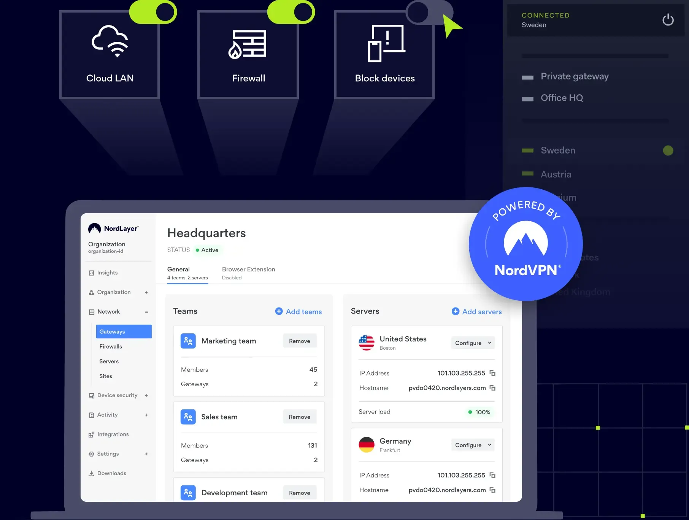
Task: Click the Block devices icon
Action: (x=386, y=43)
